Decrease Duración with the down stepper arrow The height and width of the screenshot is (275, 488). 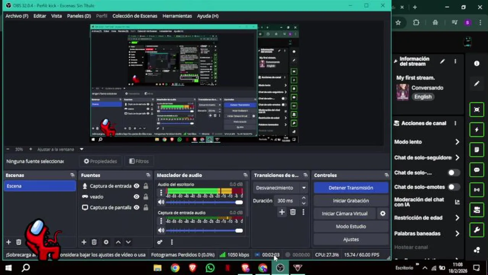tap(304, 203)
